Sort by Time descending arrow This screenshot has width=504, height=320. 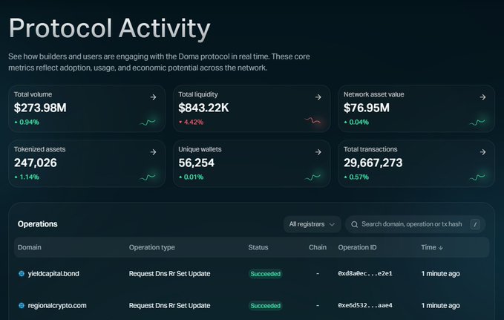pyautogui.click(x=441, y=248)
